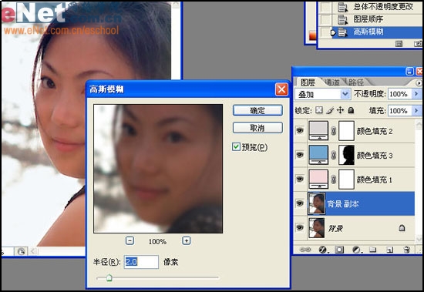The image size is (424, 292).
Task: Click the 背景 副本 layer thumbnail
Action: [x=317, y=203]
